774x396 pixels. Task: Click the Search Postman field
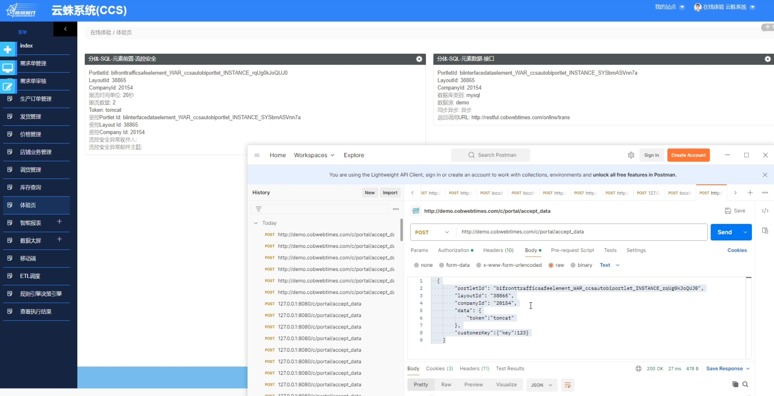coord(490,155)
